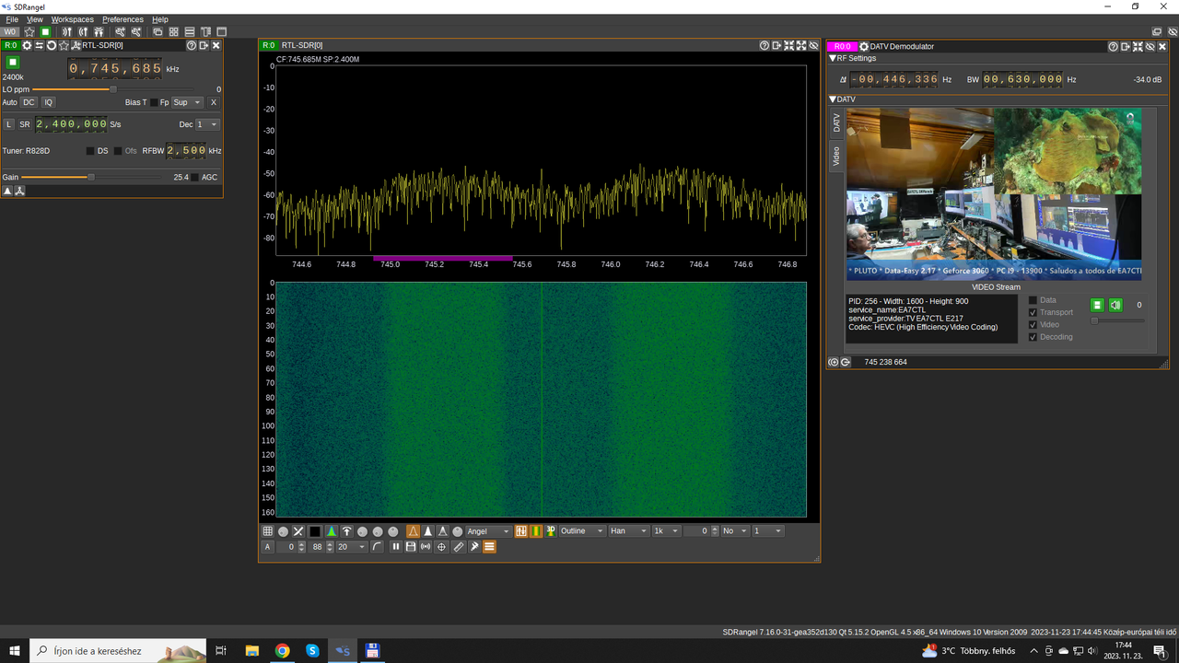This screenshot has height=663, width=1179.
Task: Toggle the Transport checkbox in DATV
Action: [1033, 312]
